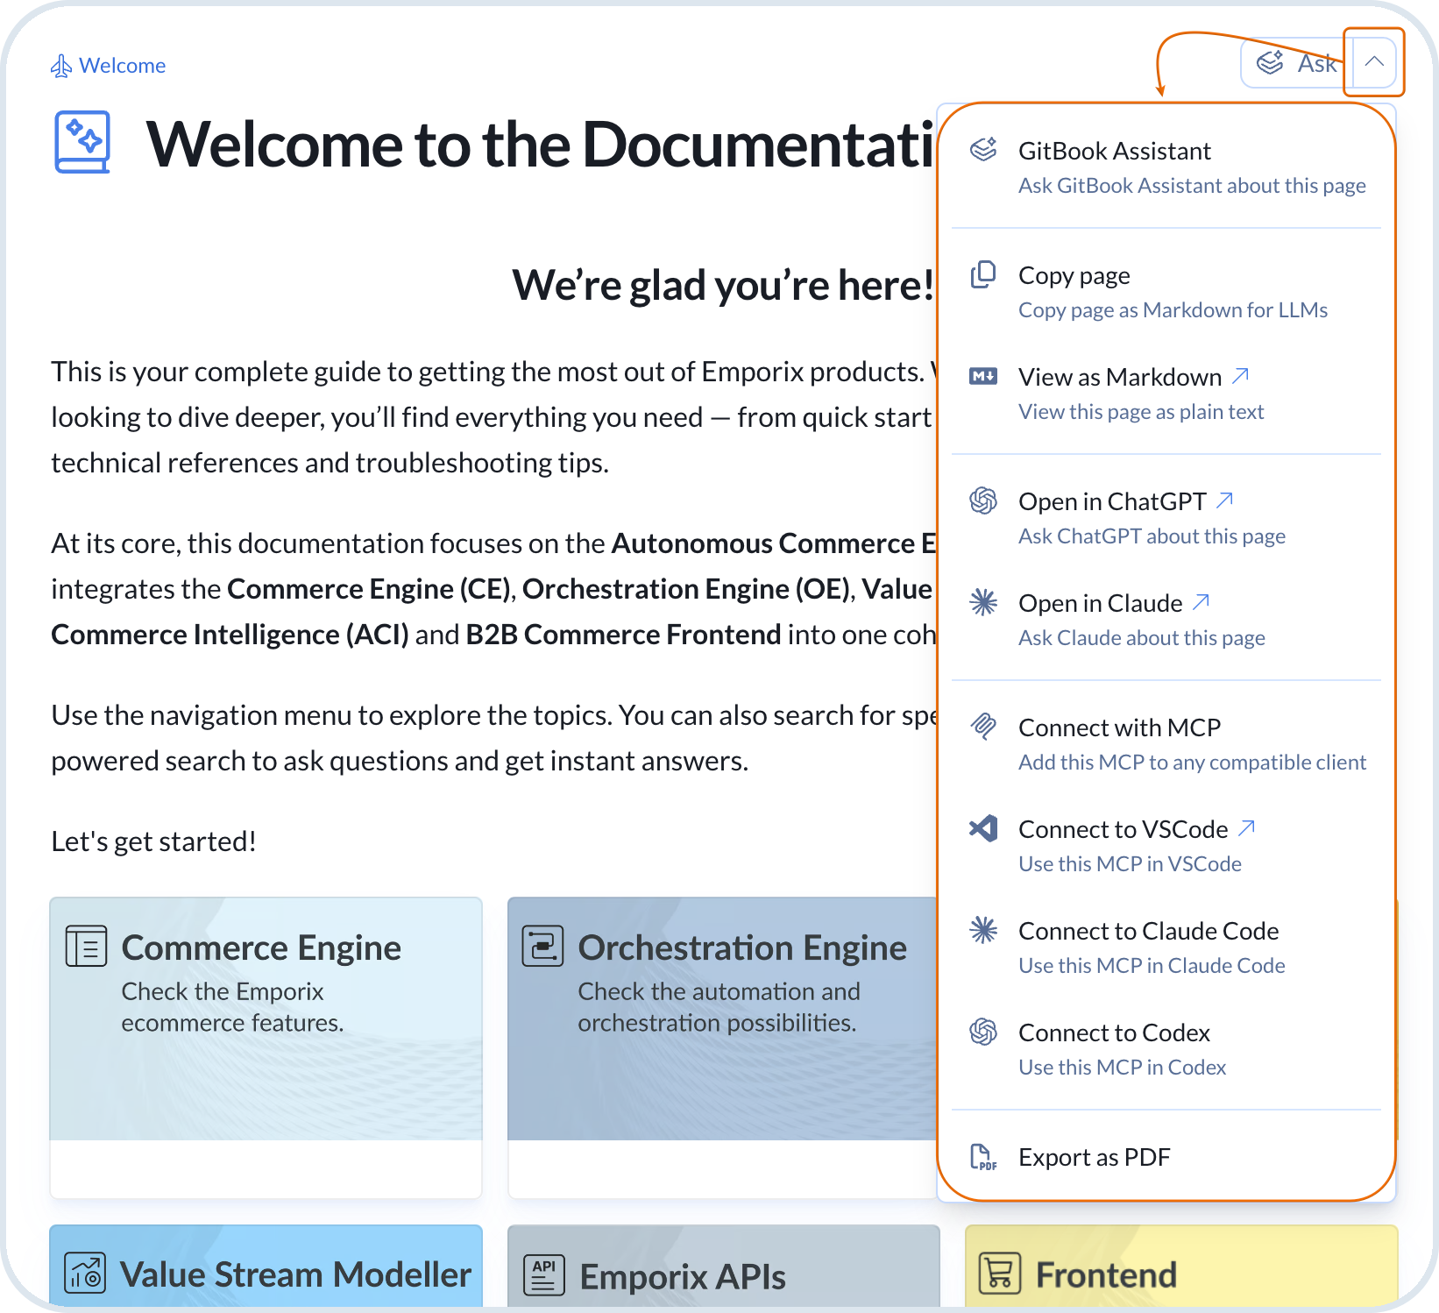Click the Commerce Engine card icon
This screenshot has width=1439, height=1313.
coord(87,947)
